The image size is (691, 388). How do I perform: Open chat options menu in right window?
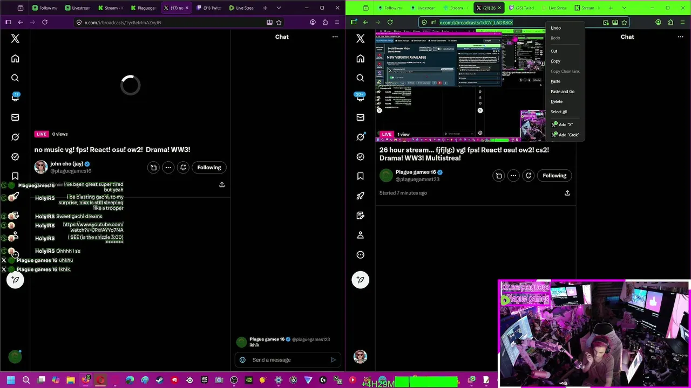coord(680,37)
